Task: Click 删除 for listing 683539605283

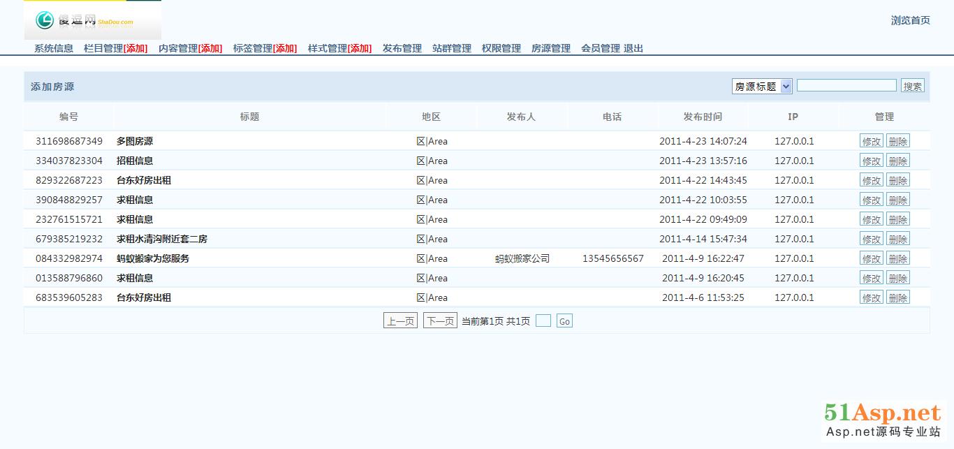Action: click(x=897, y=297)
